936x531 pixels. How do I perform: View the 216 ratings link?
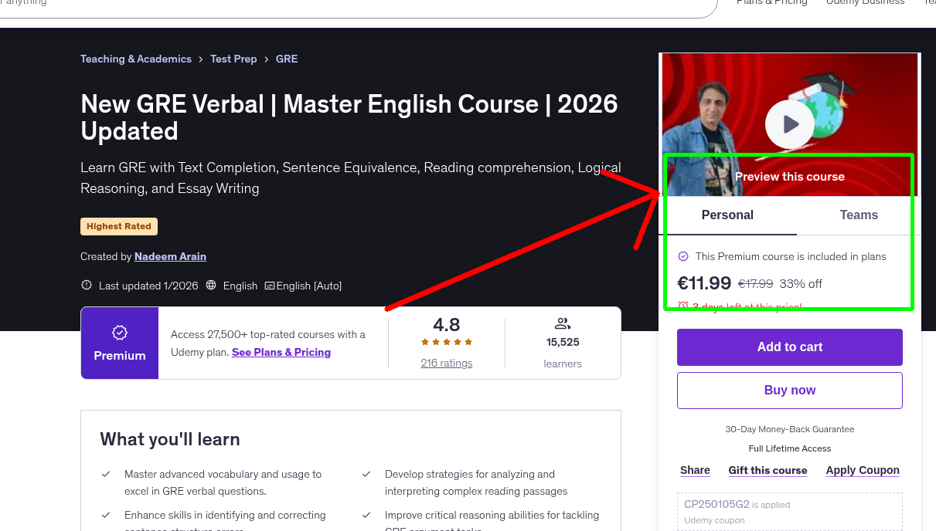click(x=446, y=363)
